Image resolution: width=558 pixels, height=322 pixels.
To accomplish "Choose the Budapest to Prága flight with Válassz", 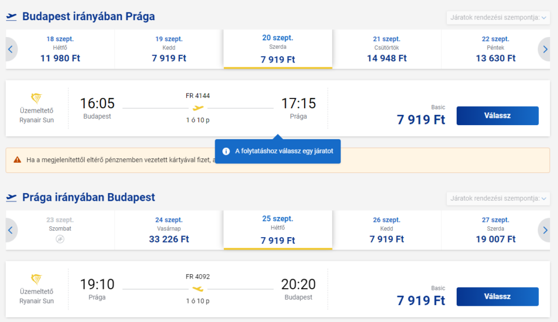I will point(498,115).
